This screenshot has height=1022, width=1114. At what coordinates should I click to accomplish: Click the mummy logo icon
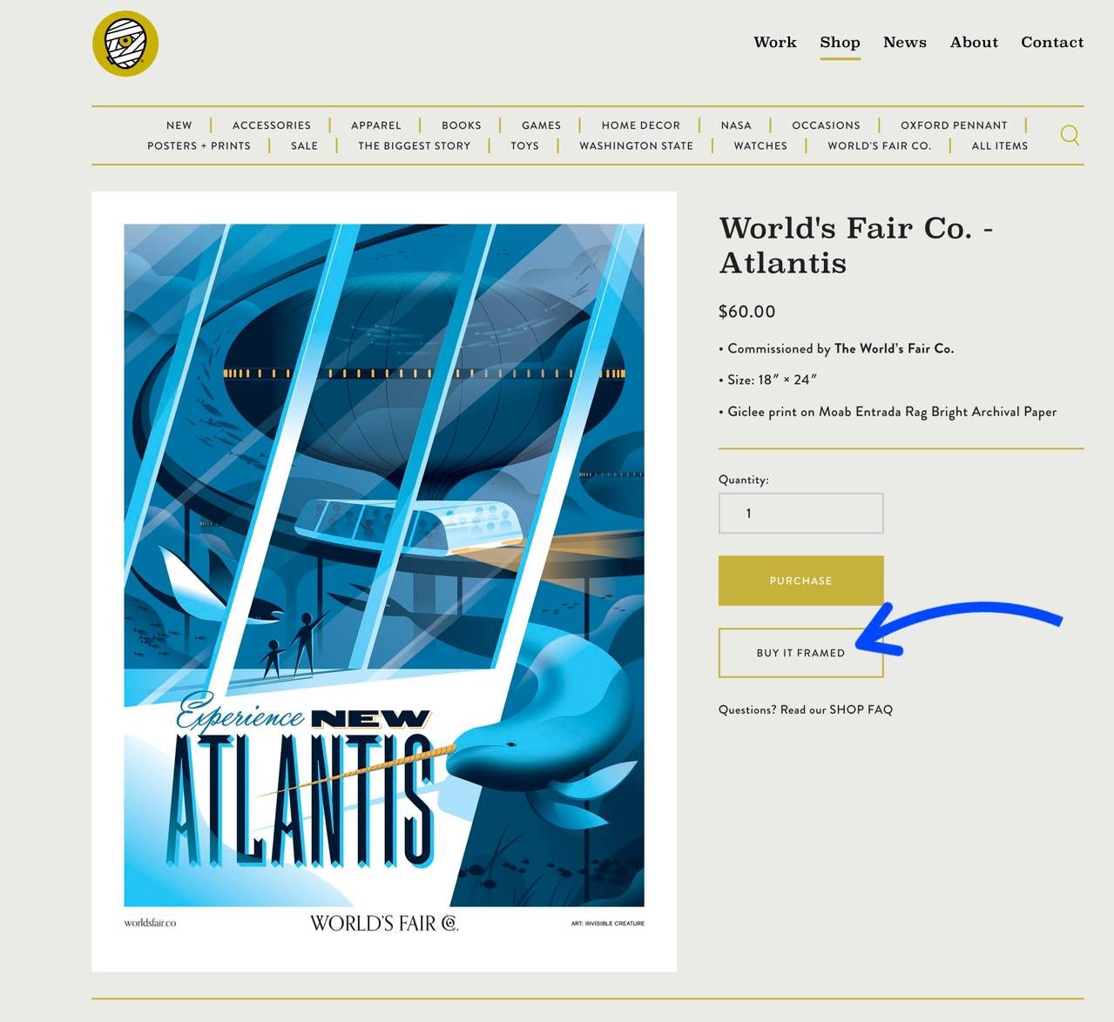pos(125,44)
